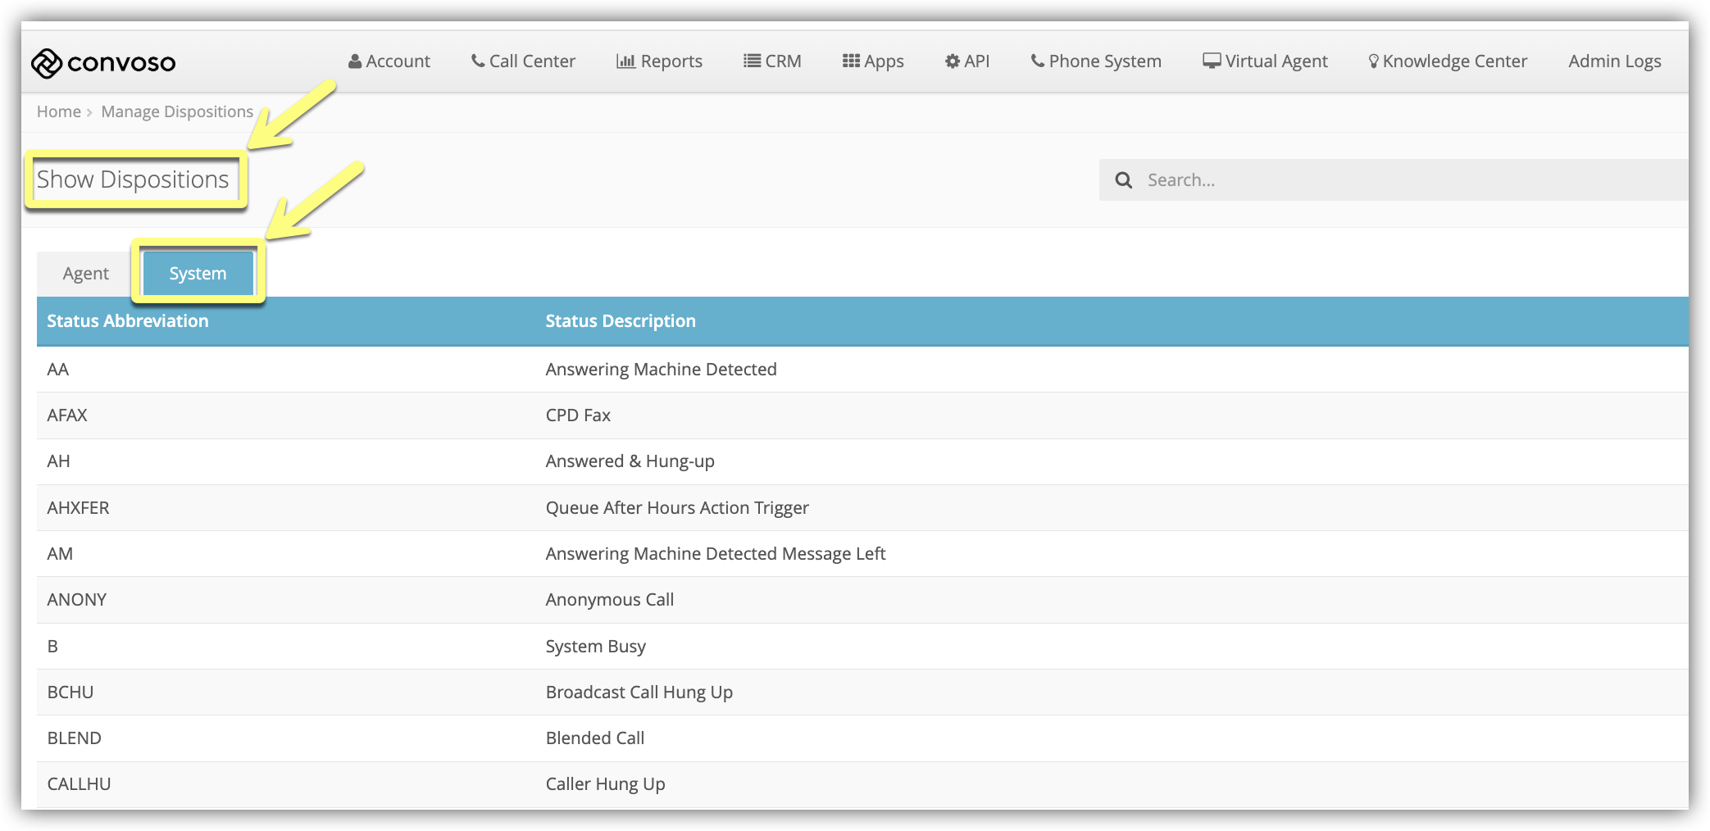Click the API gear icon
The height and width of the screenshot is (831, 1710).
[953, 61]
